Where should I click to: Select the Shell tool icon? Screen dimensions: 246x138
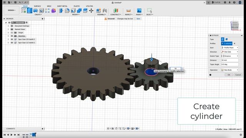[x=73, y=11]
